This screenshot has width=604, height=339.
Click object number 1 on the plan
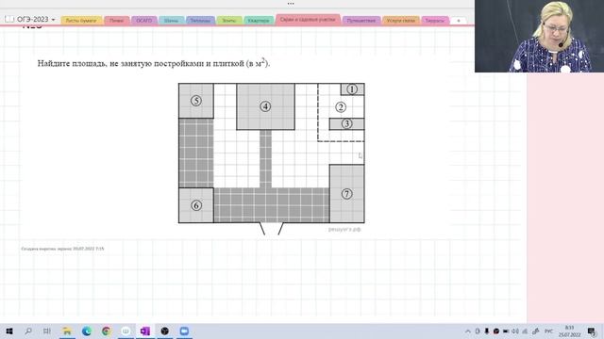pos(352,89)
